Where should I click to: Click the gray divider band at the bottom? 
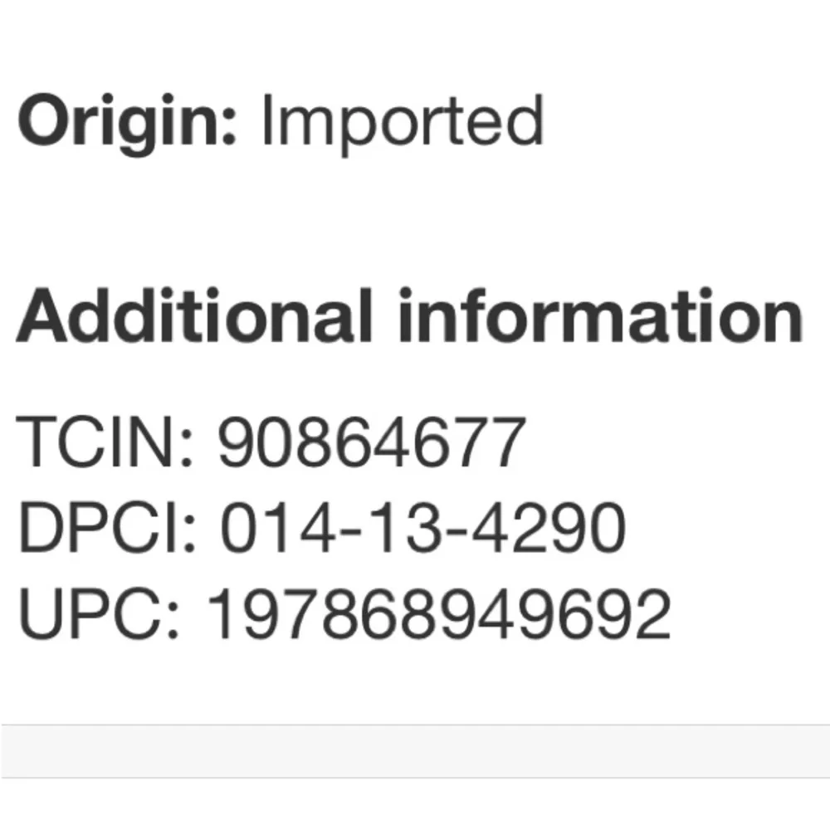(x=415, y=751)
